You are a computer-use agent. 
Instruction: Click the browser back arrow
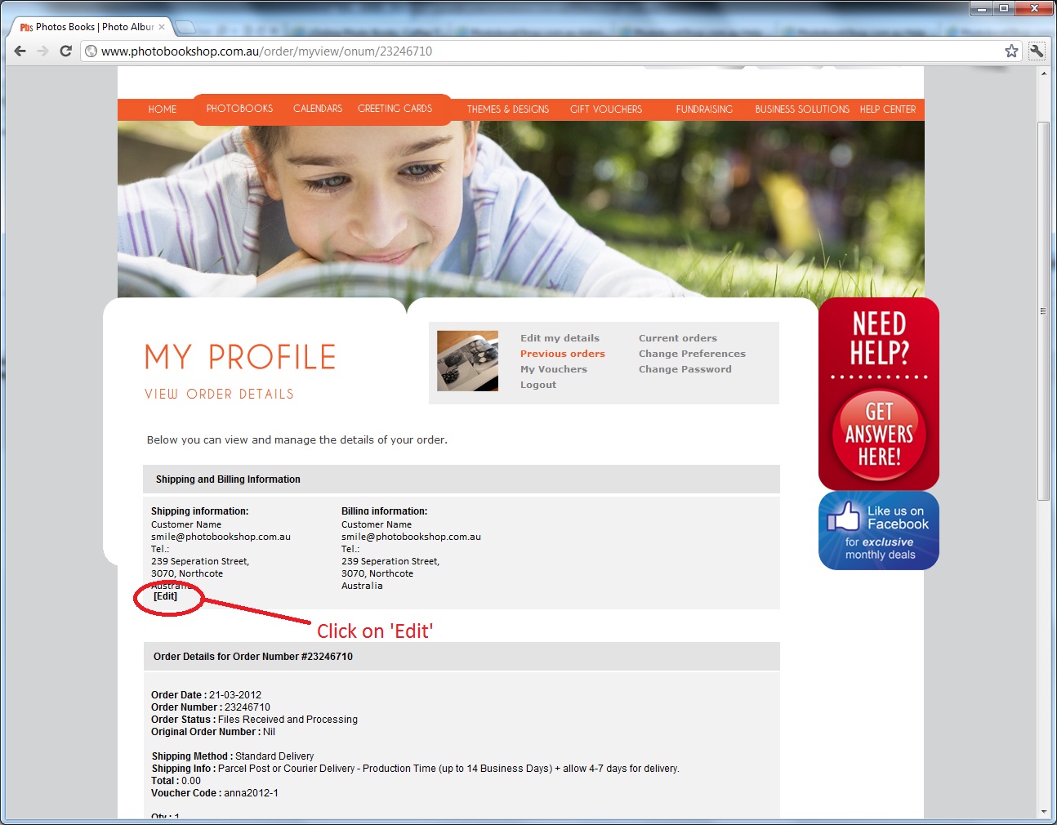click(20, 51)
